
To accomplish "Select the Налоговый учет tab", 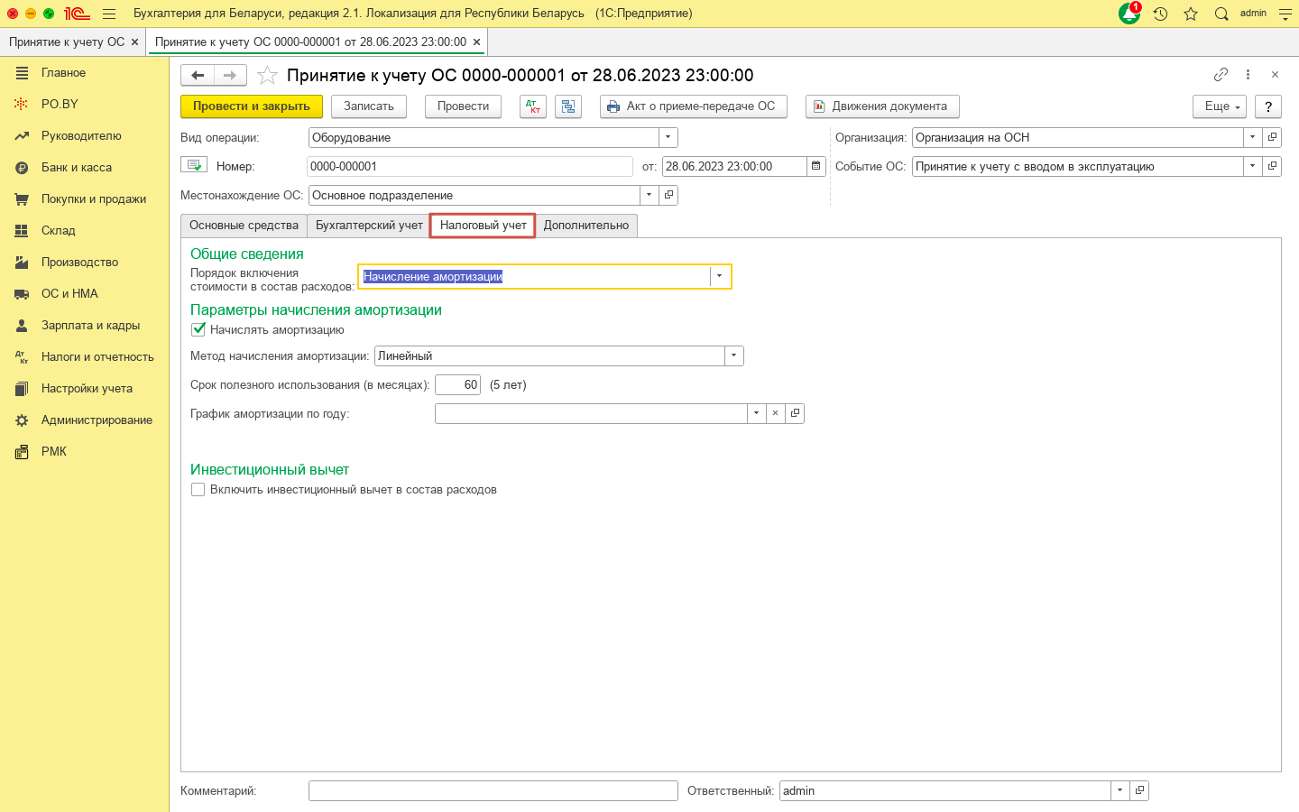I will click(483, 226).
